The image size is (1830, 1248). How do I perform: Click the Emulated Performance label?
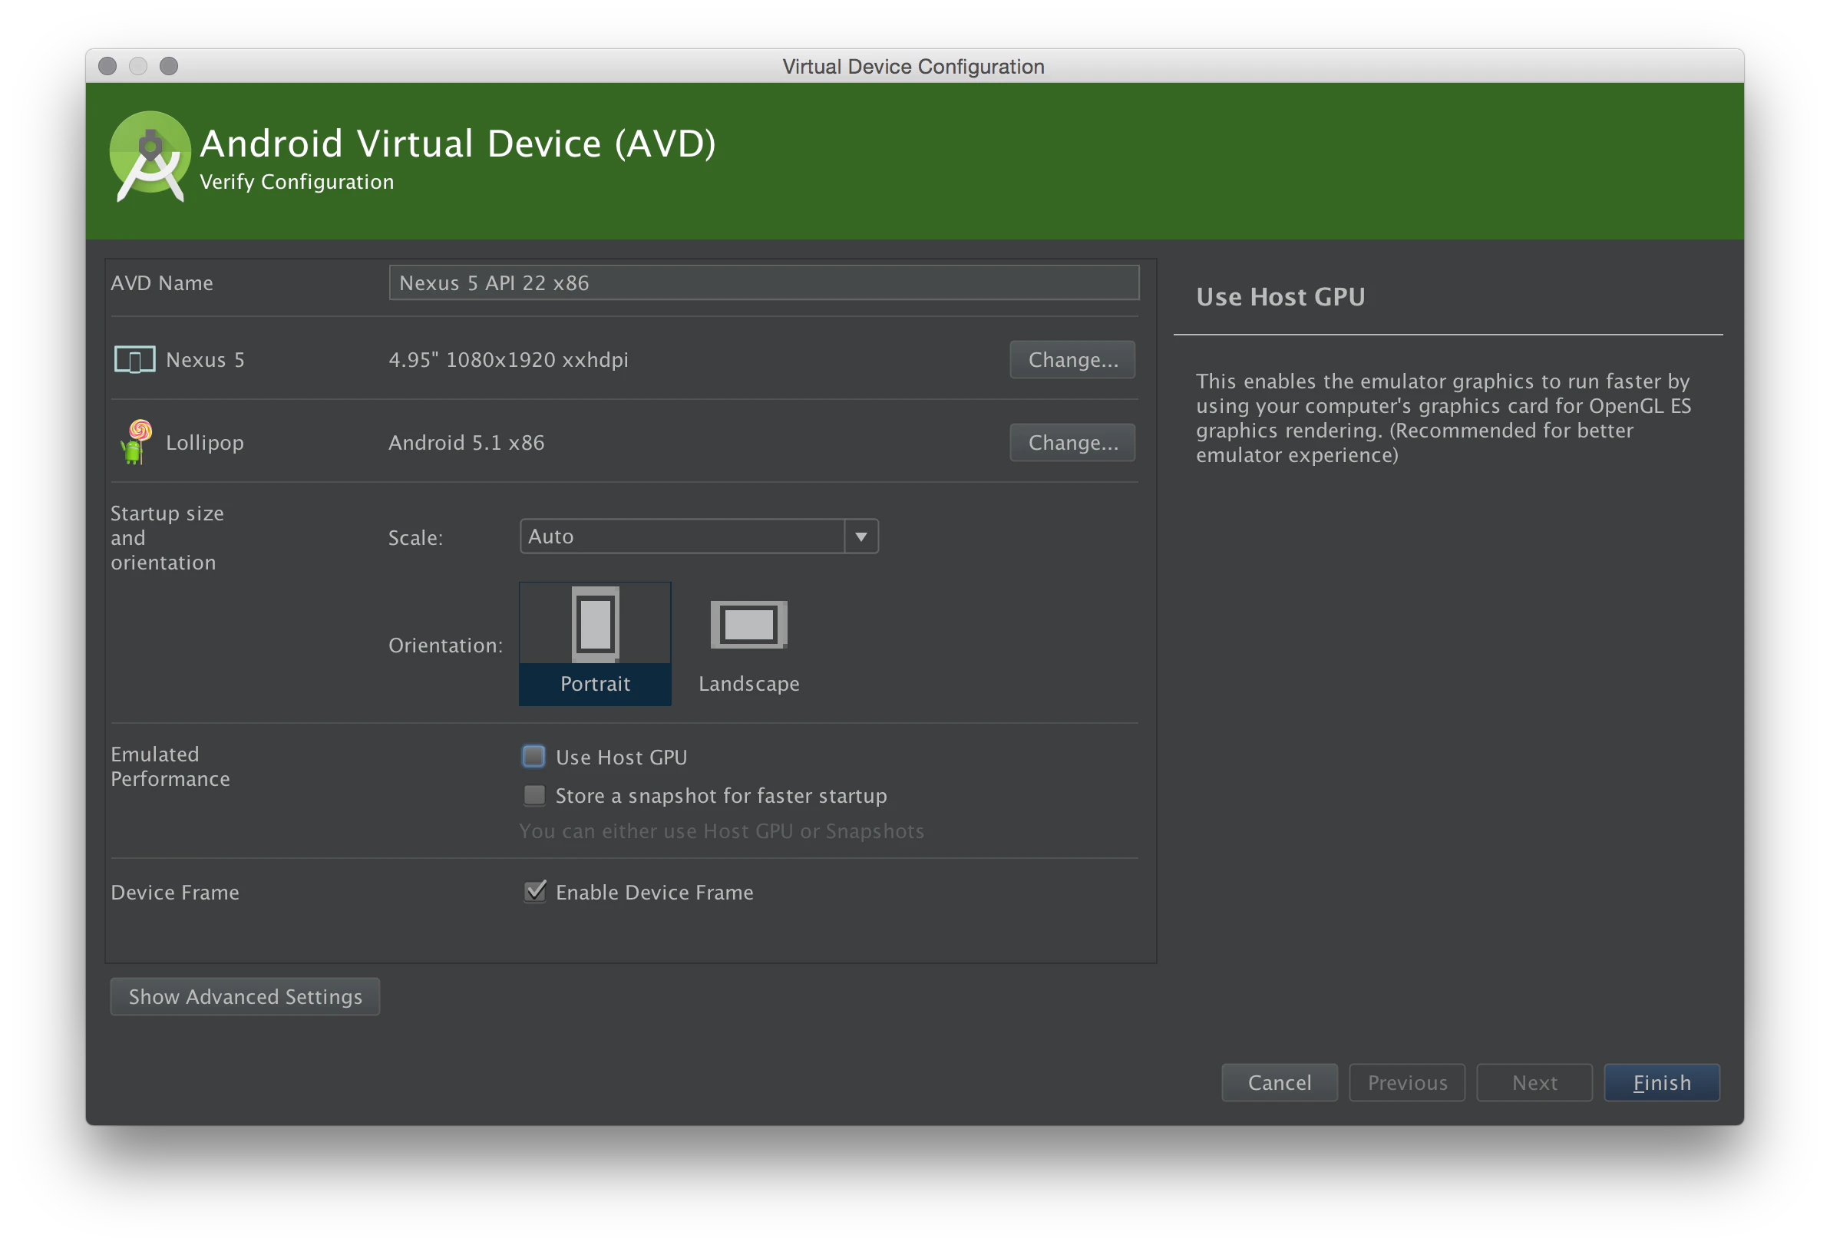pos(170,766)
